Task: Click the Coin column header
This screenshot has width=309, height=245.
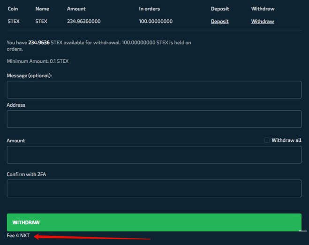Action: click(x=13, y=9)
